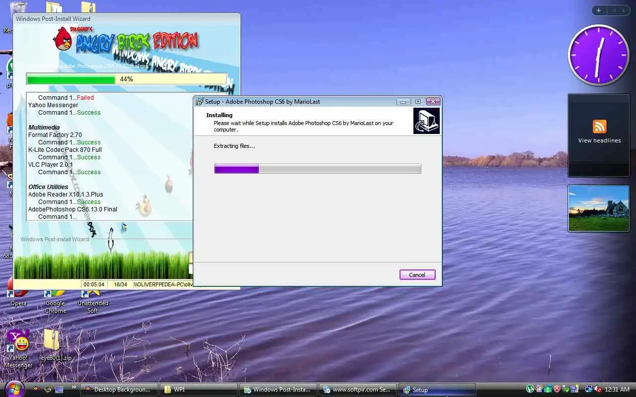
Task: Click the taskbar clock showing 12:31 AM
Action: tap(617, 390)
